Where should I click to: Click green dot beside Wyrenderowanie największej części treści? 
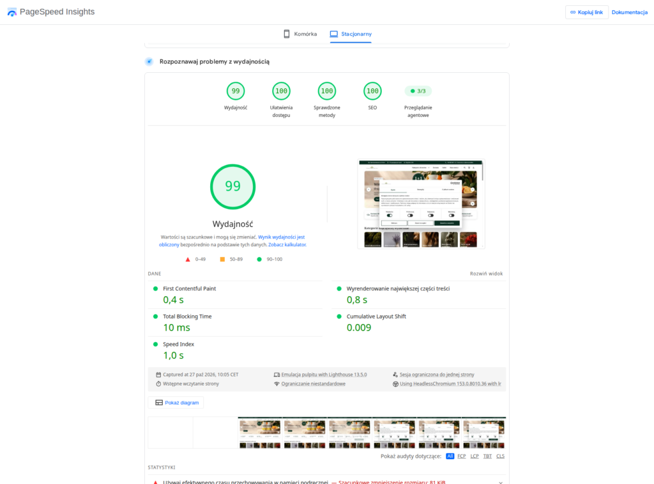click(339, 288)
